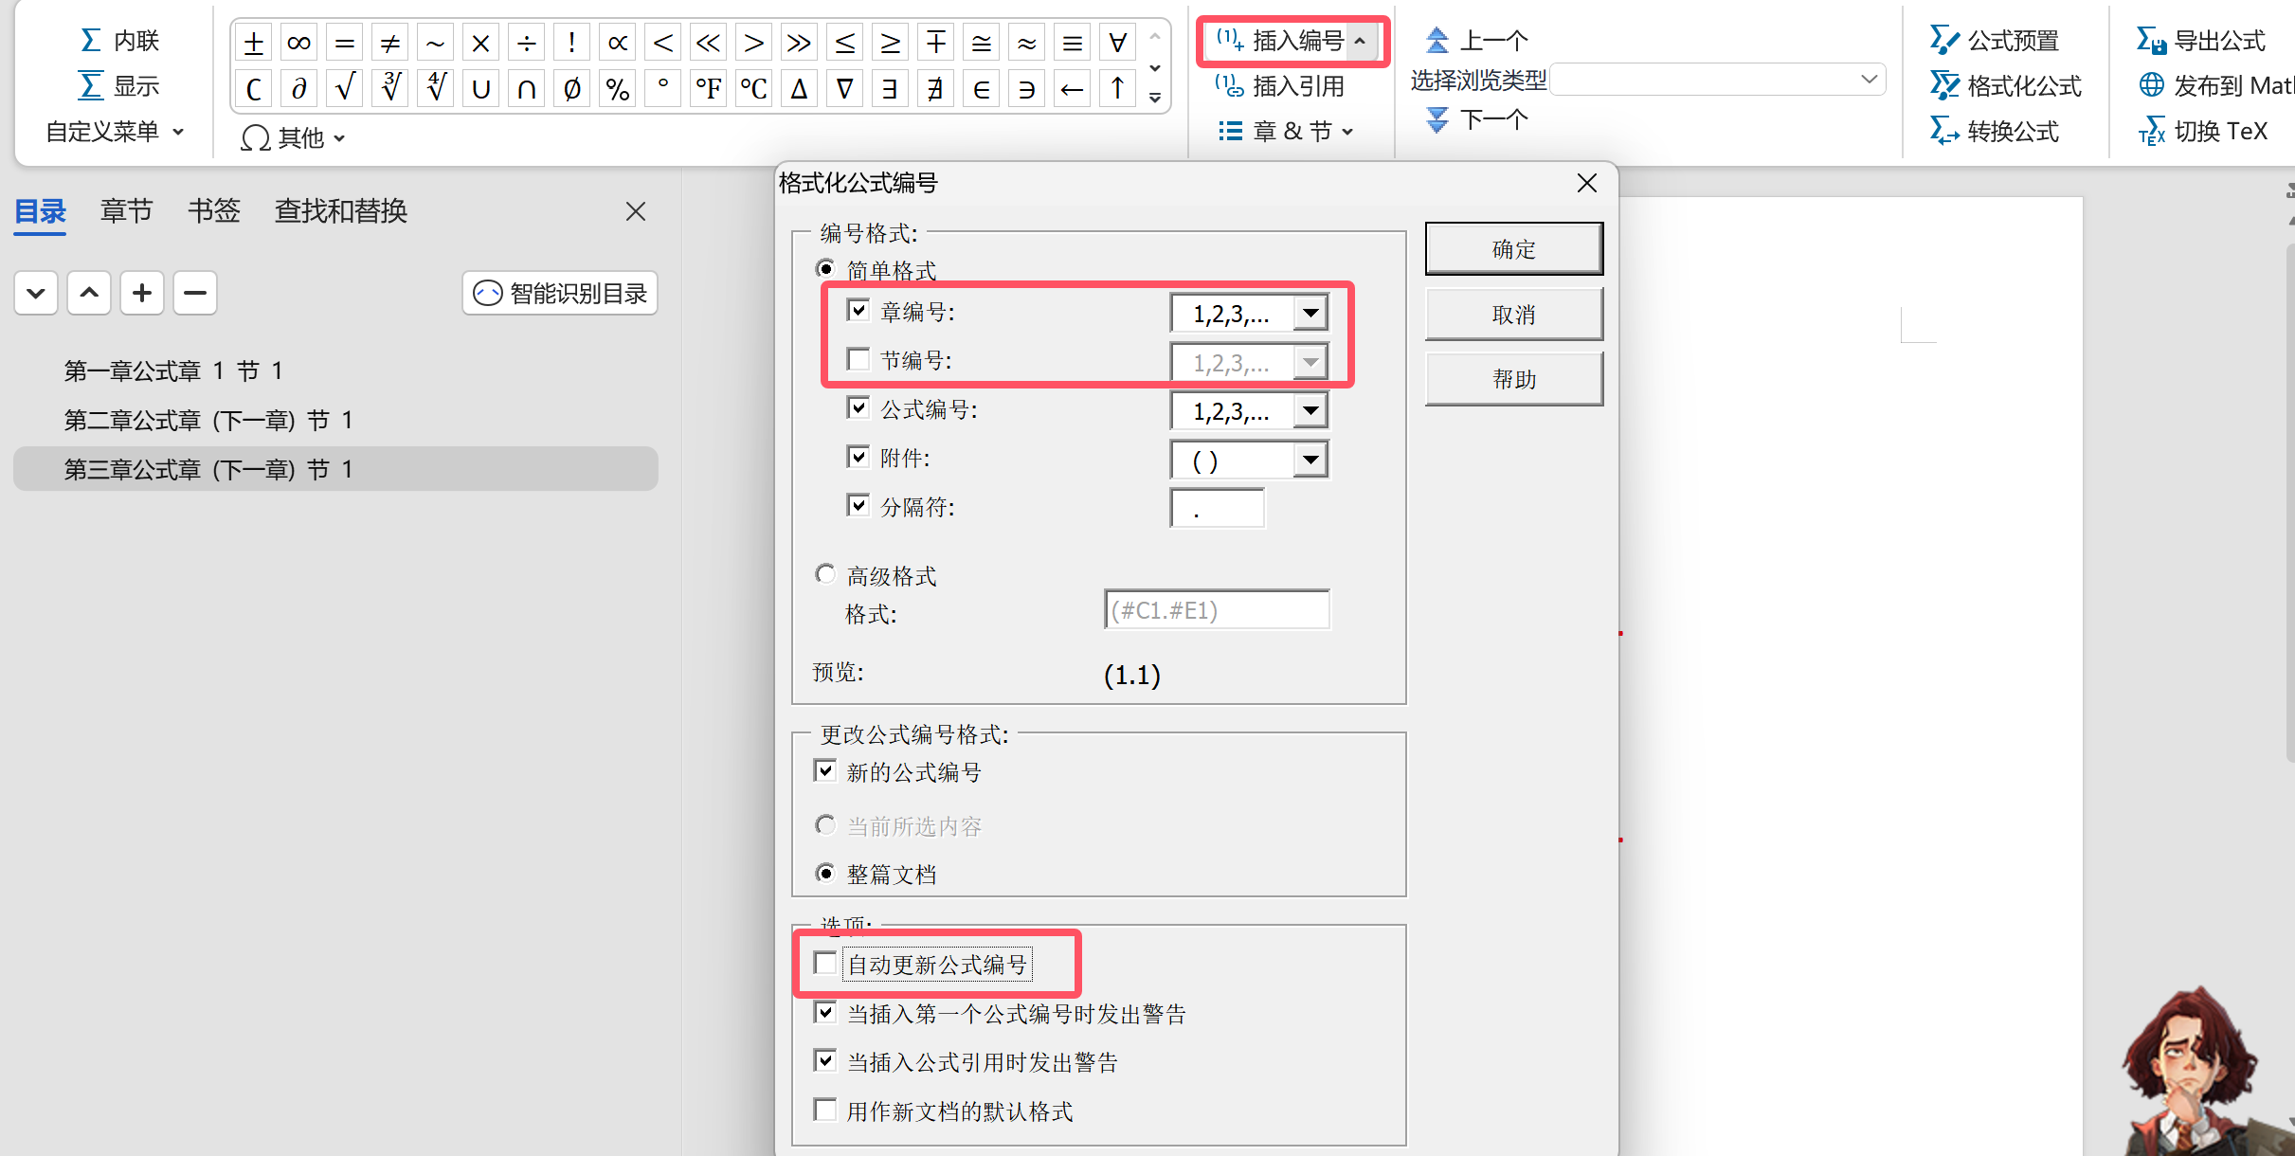Viewport: 2295px width, 1156px height.
Task: Click 插入引用 insert reference icon
Action: (1230, 86)
